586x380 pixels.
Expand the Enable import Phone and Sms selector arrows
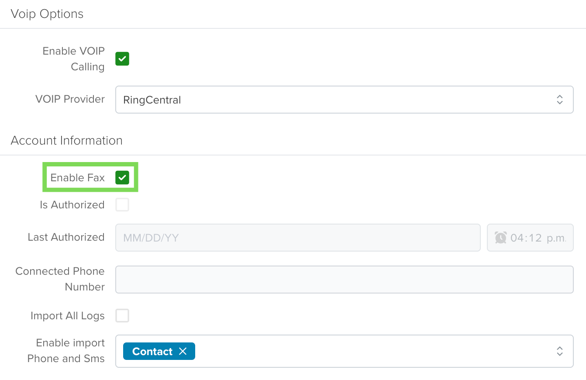point(560,351)
